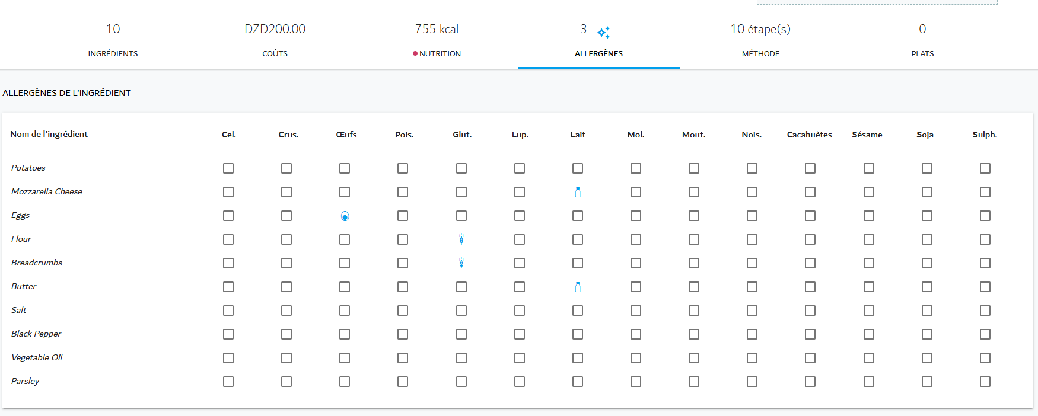This screenshot has height=416, width=1038.
Task: Click the milk bottle icon for Butter
Action: click(x=578, y=287)
